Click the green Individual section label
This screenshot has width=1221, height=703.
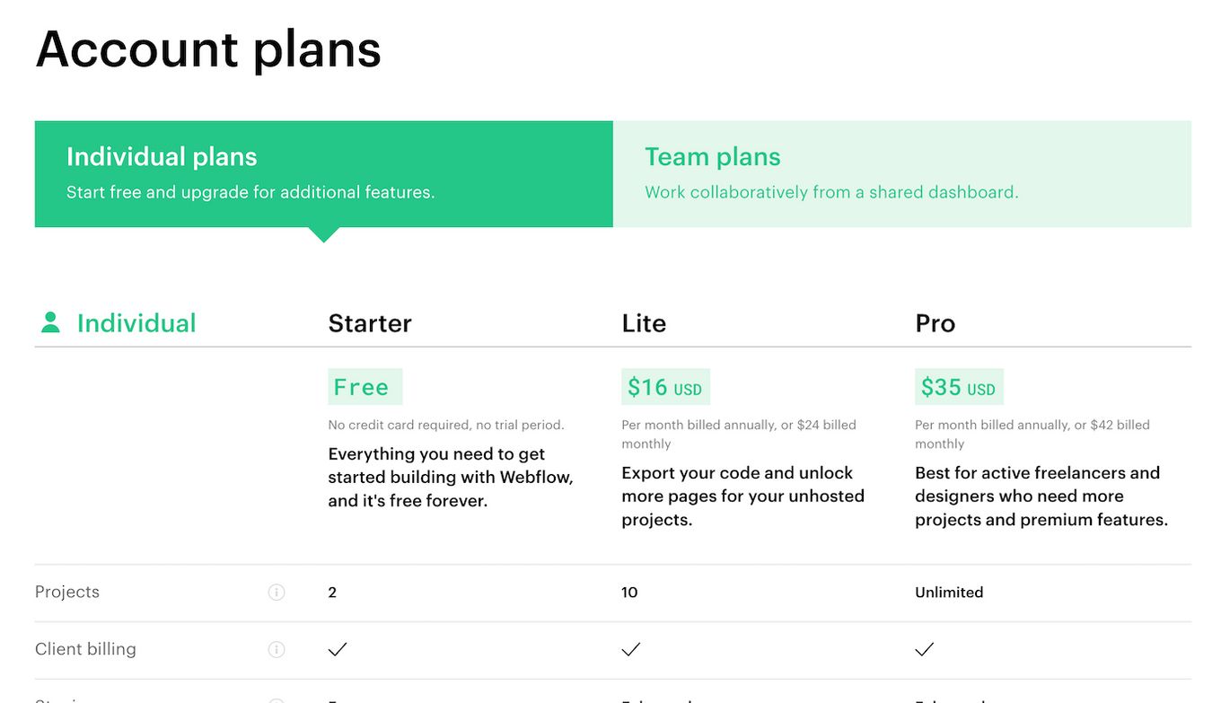click(x=136, y=323)
